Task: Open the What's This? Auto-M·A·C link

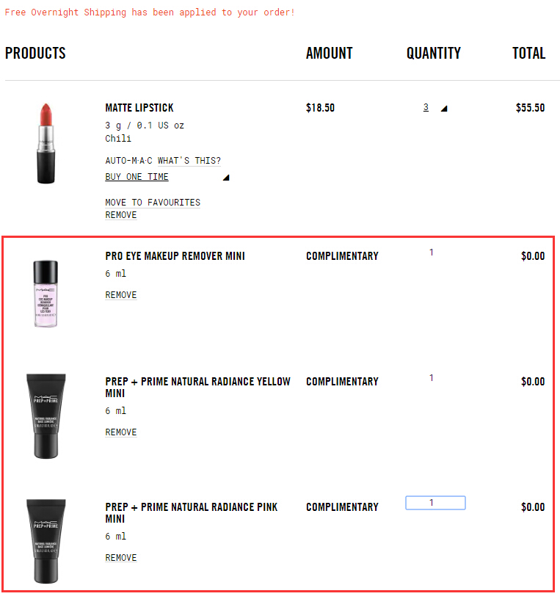Action: (x=189, y=161)
